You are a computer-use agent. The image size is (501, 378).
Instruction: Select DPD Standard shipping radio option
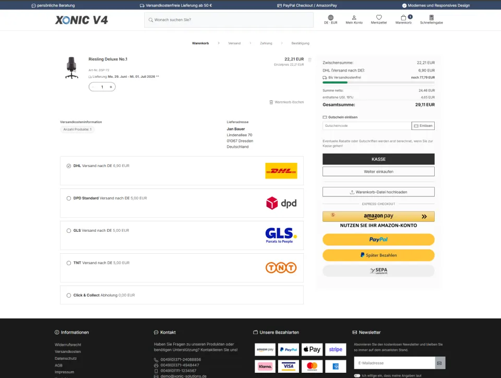click(69, 198)
